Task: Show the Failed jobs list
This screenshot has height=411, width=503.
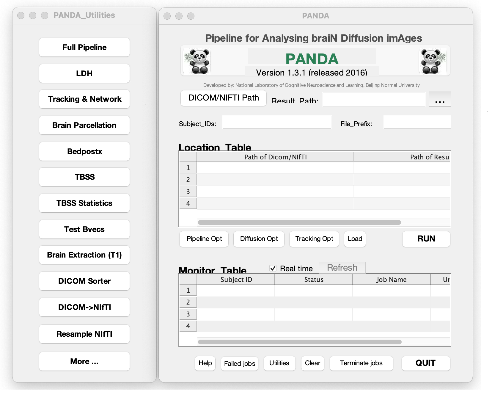Action: [x=240, y=363]
